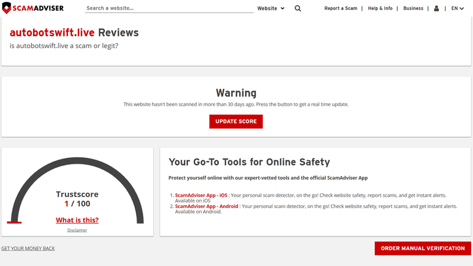Click 'is autobotswift.live a scam or legit?' text
473x266 pixels.
[64, 46]
